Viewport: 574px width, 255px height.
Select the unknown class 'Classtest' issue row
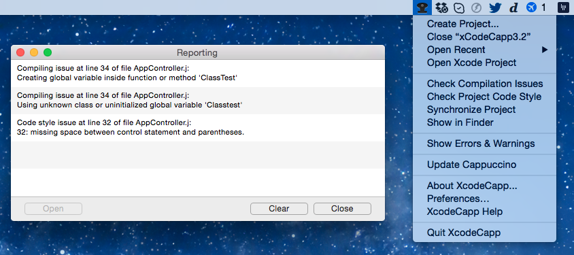point(198,101)
